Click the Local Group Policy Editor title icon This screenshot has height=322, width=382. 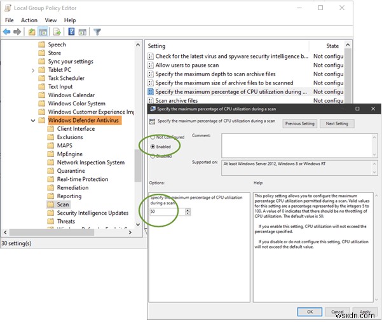pos(8,8)
